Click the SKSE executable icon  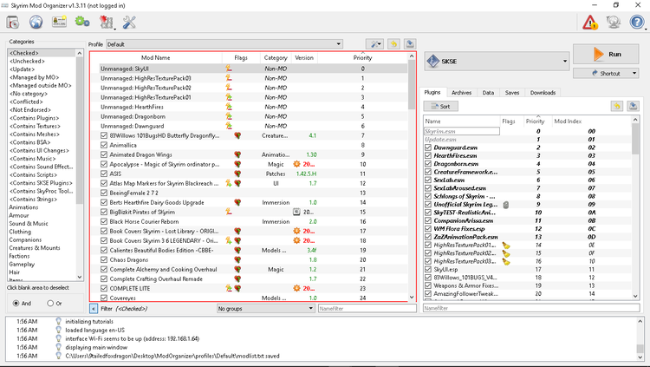pyautogui.click(x=432, y=61)
